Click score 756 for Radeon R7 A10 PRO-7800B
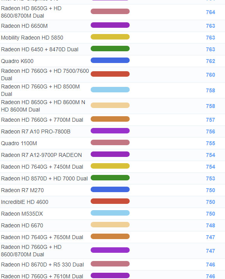Image resolution: width=225 pixels, height=279 pixels. [x=211, y=131]
